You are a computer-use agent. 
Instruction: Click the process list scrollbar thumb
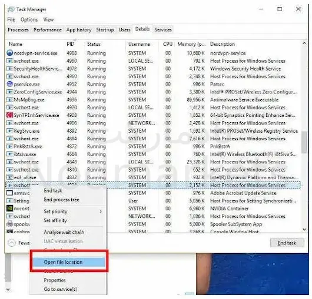click(x=304, y=142)
